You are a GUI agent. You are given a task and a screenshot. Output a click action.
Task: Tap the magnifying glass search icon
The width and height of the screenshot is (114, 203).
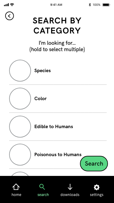[42, 187]
